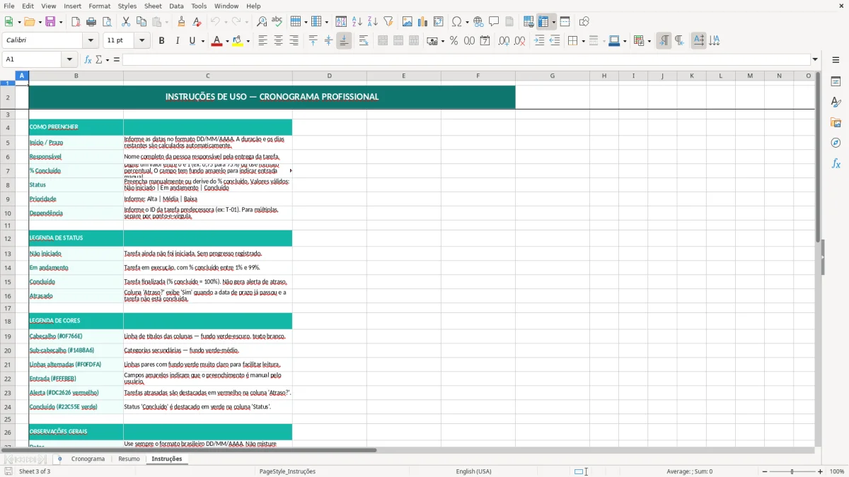Open sidebar Styles icon
Image resolution: width=849 pixels, height=477 pixels.
click(x=836, y=102)
